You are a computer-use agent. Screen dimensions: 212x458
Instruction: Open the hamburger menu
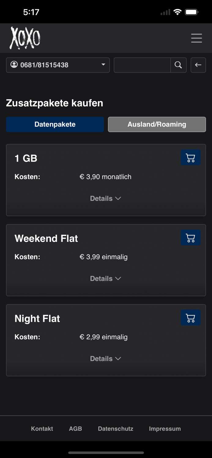(x=196, y=38)
